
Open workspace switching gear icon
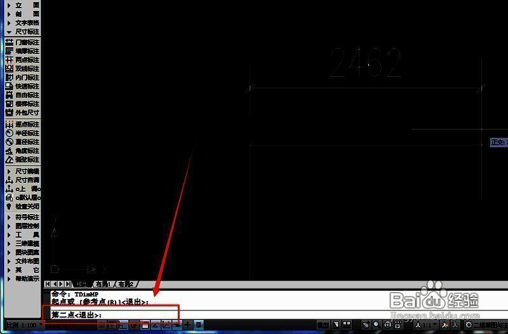(x=469, y=324)
